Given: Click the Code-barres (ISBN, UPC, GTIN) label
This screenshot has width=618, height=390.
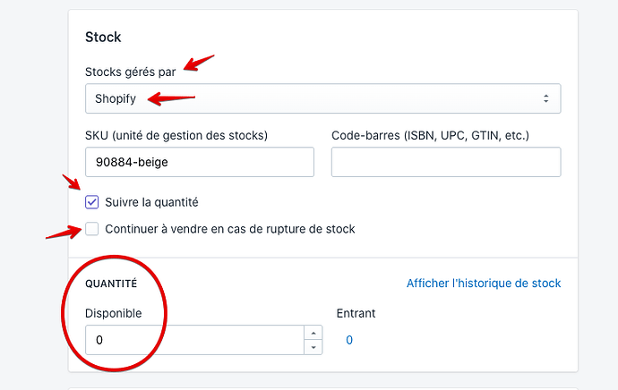Looking at the screenshot, I should click(430, 135).
